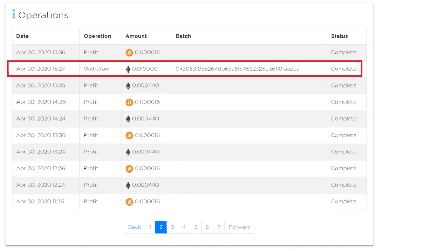Viewport: 425px width, 251px height.
Task: Click the Operations section heading
Action: point(43,15)
